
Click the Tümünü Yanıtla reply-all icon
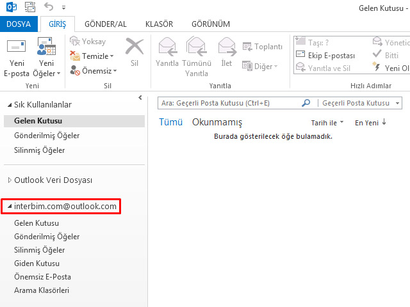[x=196, y=47]
